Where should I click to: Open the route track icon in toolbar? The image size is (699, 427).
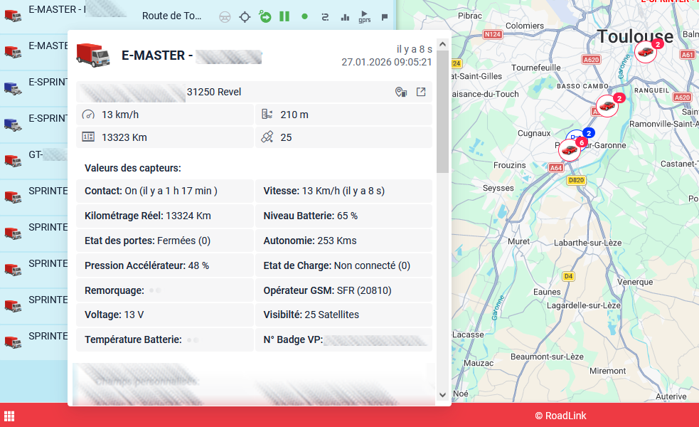[x=325, y=16]
